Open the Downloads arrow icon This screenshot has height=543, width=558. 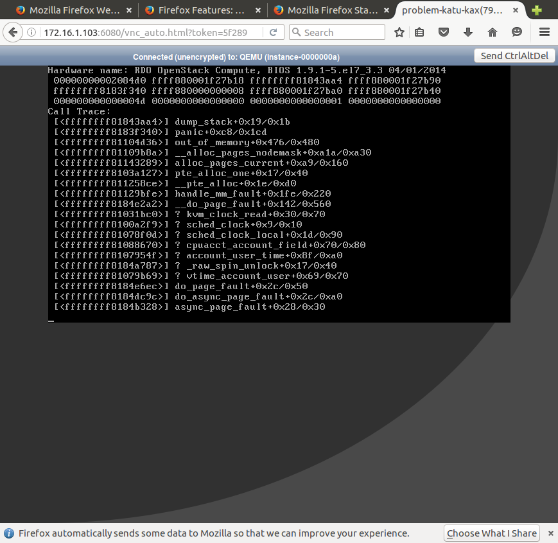468,32
